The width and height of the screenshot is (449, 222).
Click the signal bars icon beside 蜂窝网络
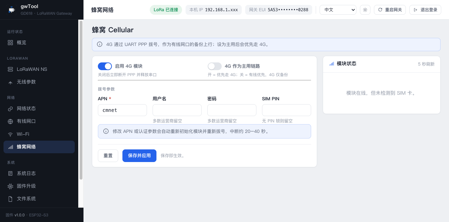[x=10, y=147]
